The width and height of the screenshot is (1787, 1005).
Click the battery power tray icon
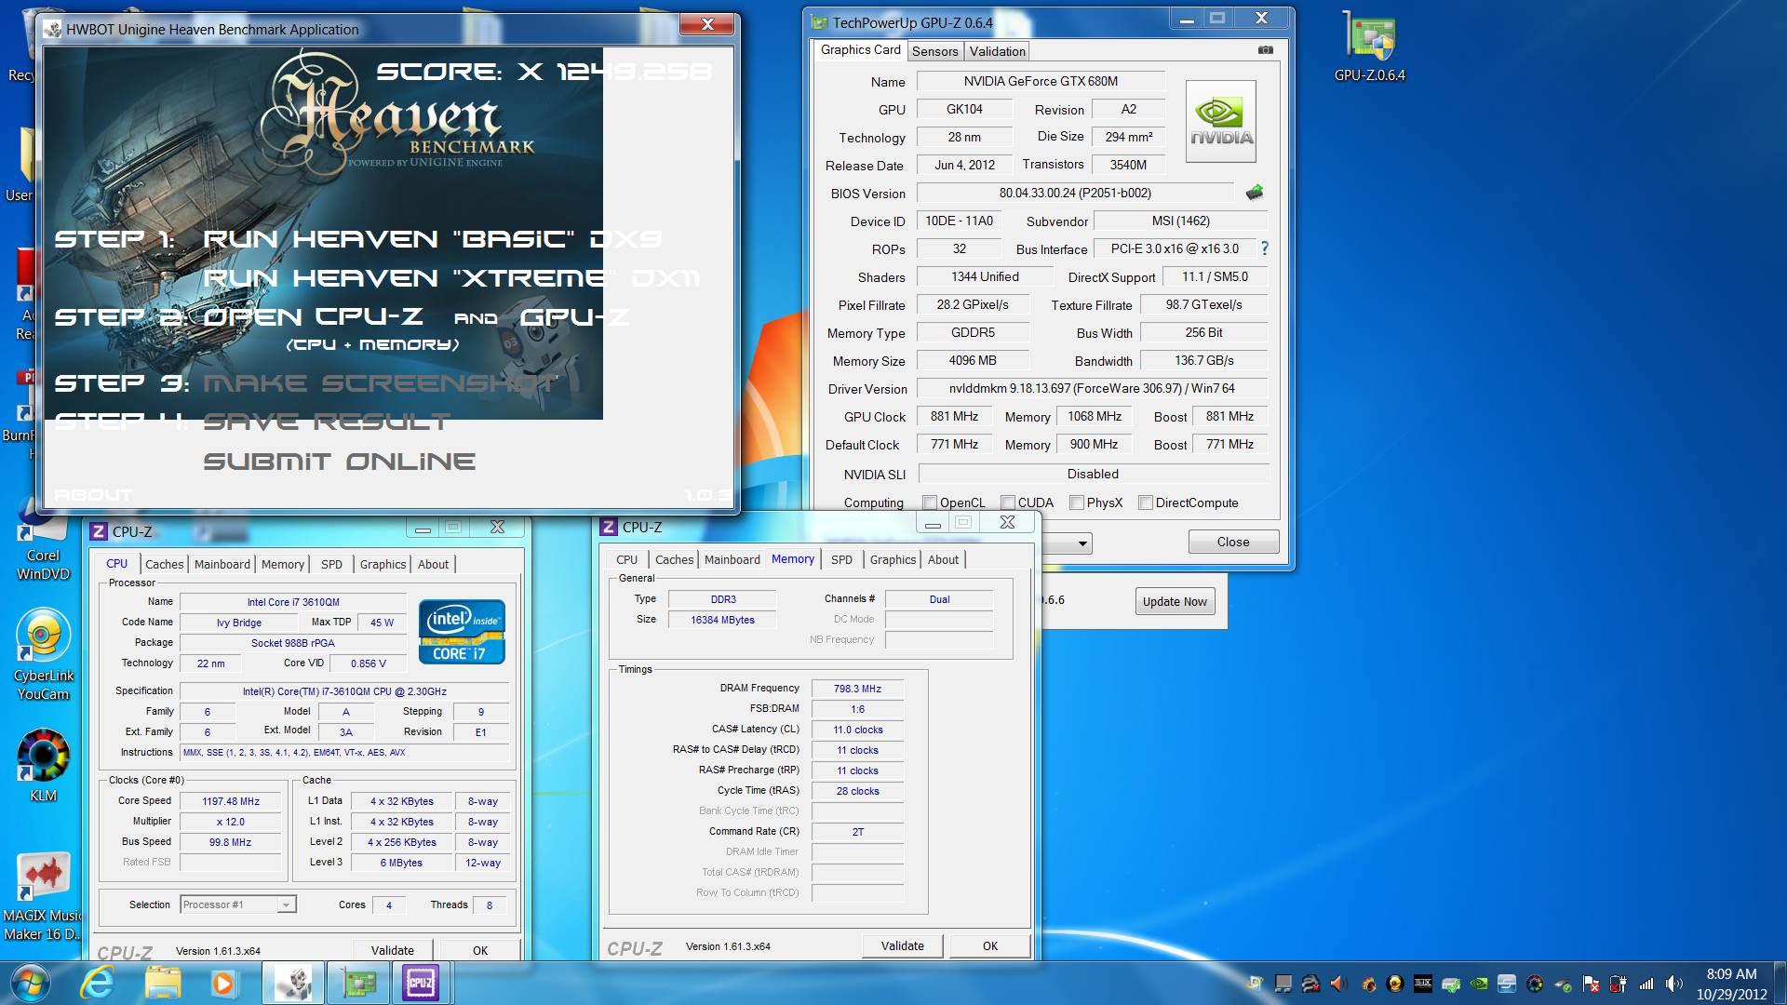tap(1618, 984)
